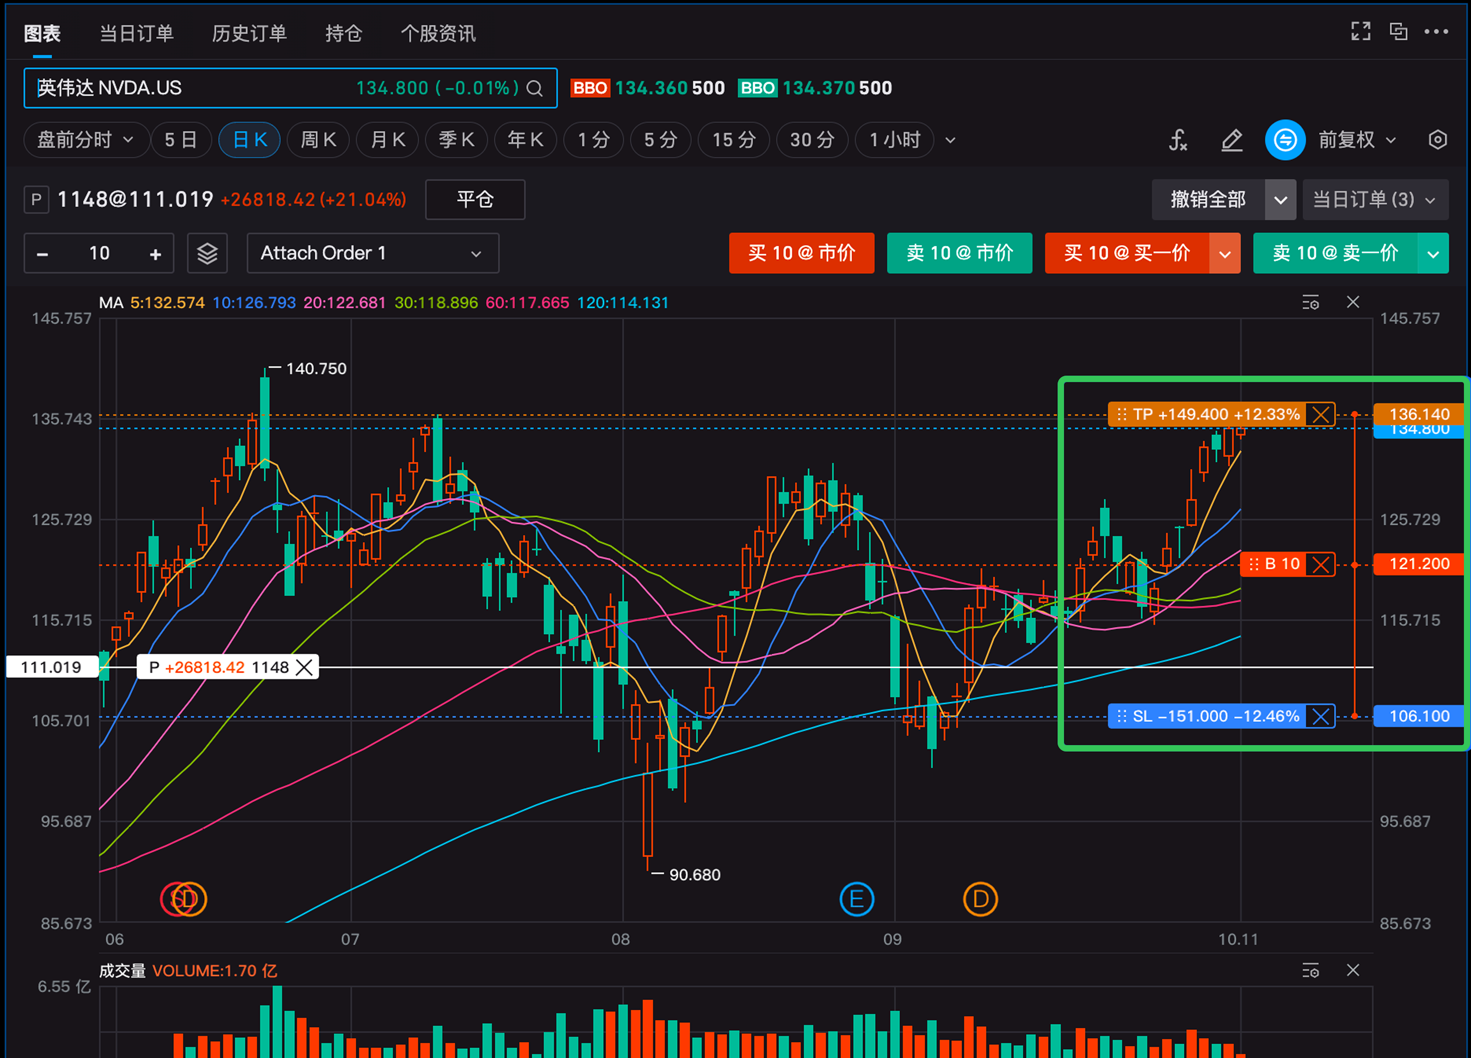1471x1058 pixels.
Task: Open chart settings hexagon icon
Action: pyautogui.click(x=1437, y=140)
